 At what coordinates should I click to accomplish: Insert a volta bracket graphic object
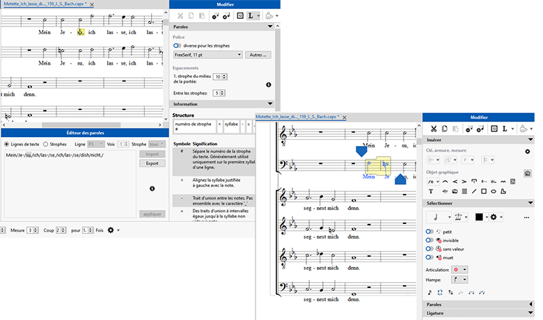coord(474,182)
